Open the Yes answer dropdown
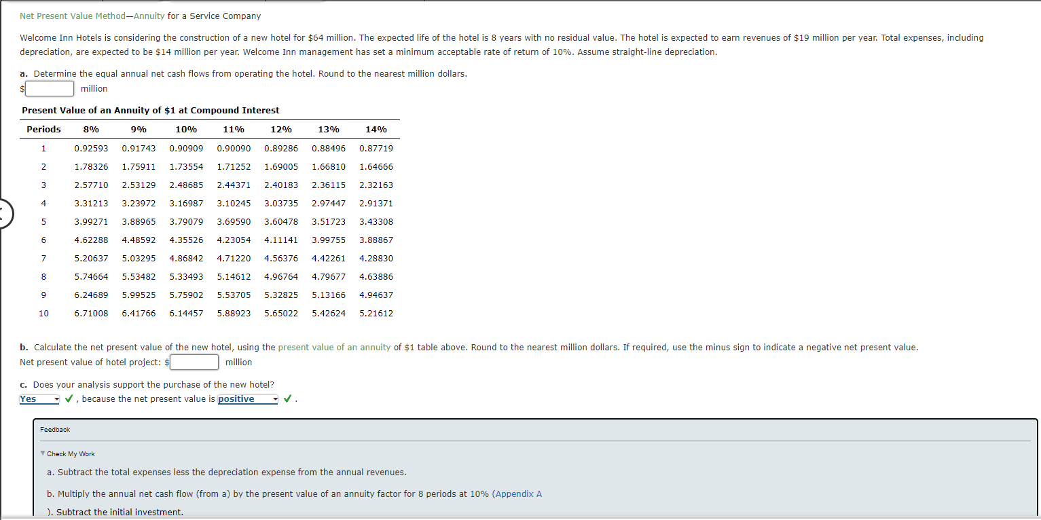Image resolution: width=1041 pixels, height=520 pixels. (39, 398)
